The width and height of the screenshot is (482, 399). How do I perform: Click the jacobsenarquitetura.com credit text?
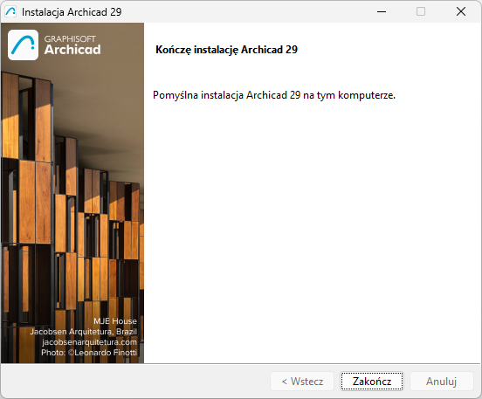(89, 342)
